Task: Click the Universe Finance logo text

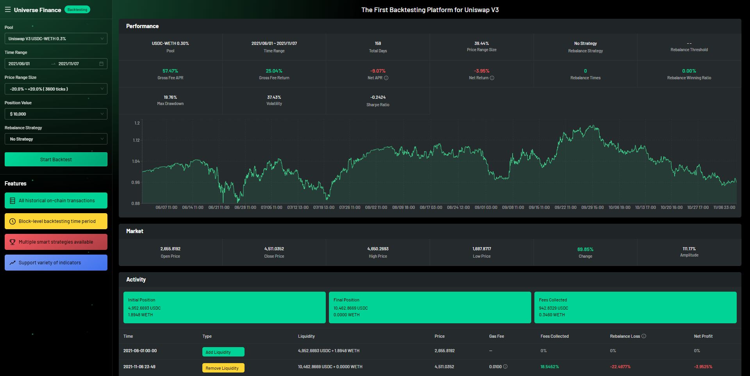Action: tap(37, 10)
